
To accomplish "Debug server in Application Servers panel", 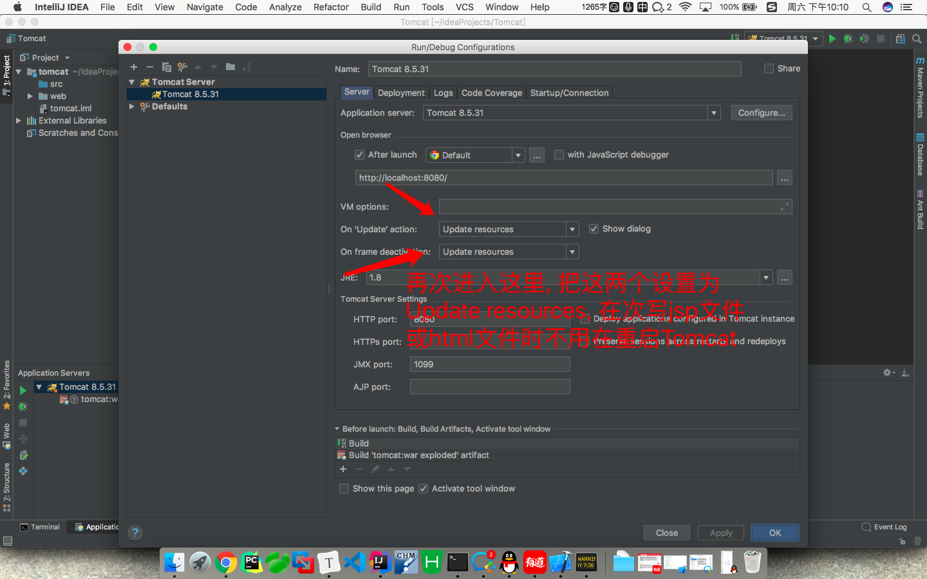I will (x=23, y=407).
